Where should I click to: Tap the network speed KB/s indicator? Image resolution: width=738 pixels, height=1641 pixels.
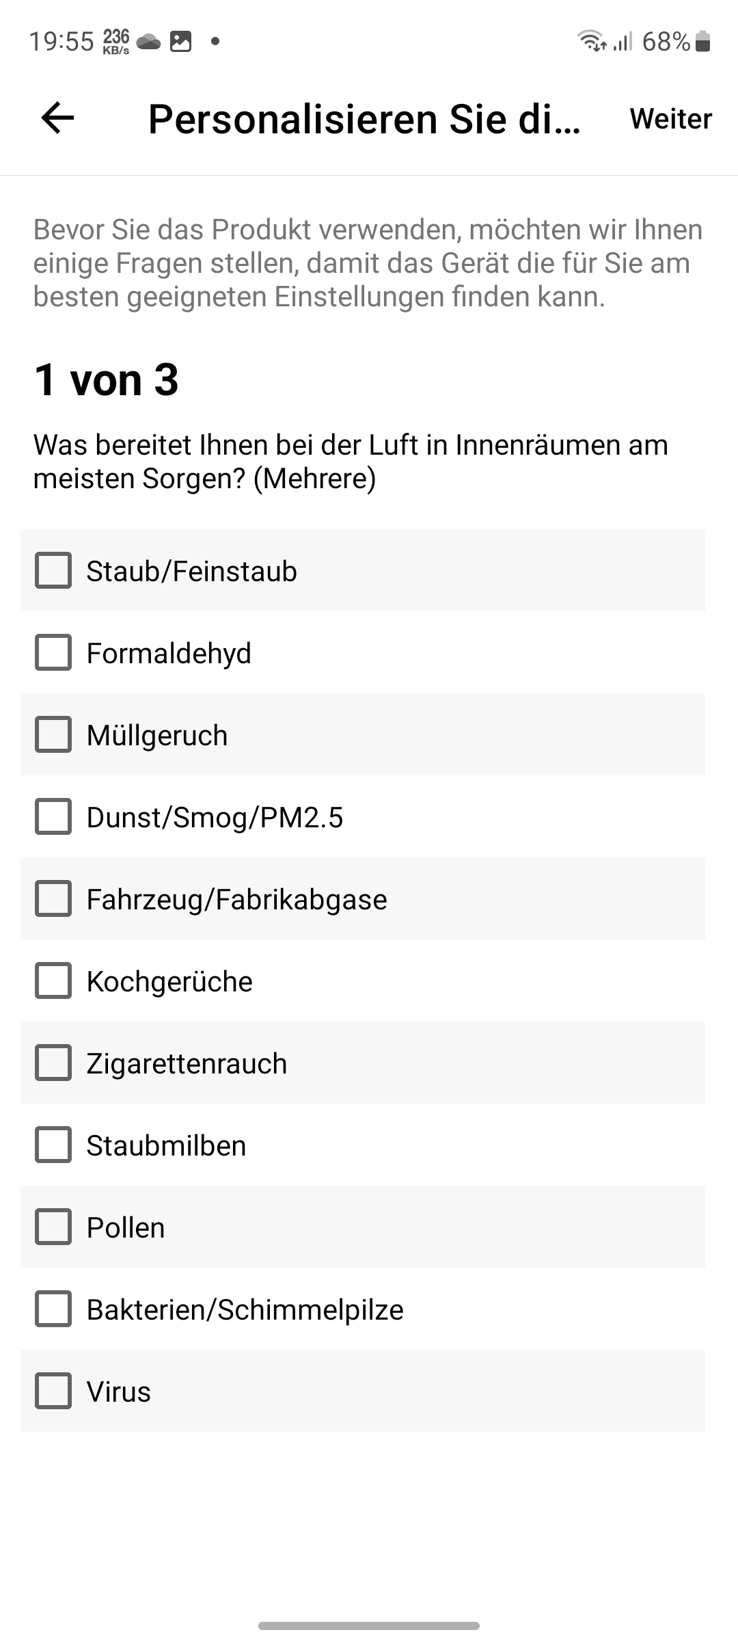[116, 42]
